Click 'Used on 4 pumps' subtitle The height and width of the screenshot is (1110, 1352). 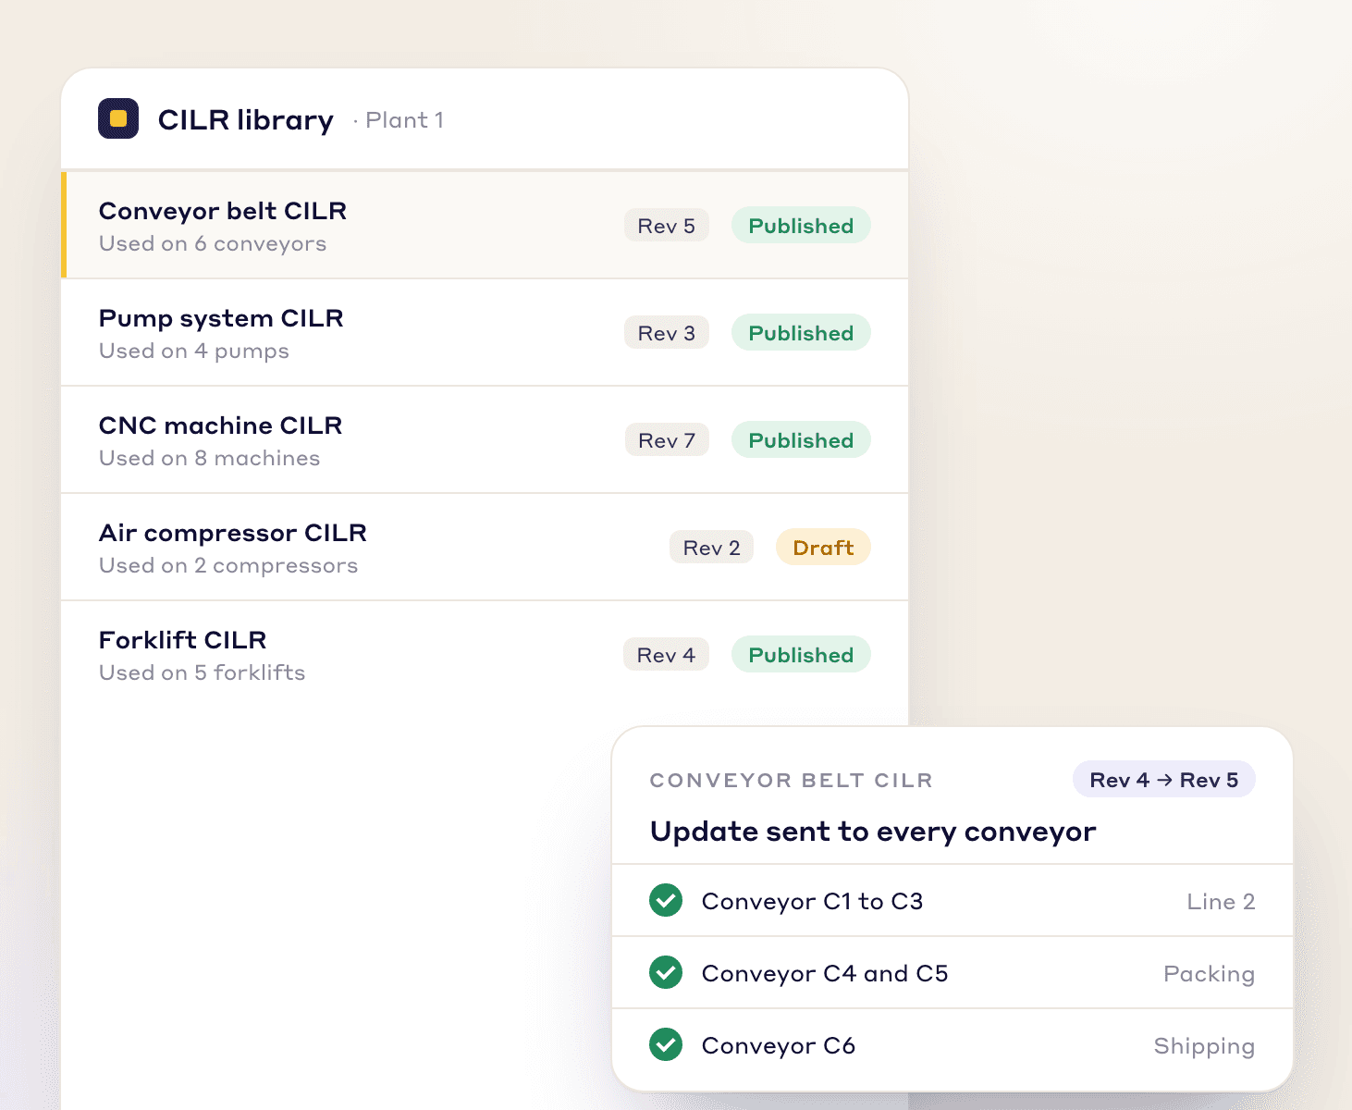(194, 351)
